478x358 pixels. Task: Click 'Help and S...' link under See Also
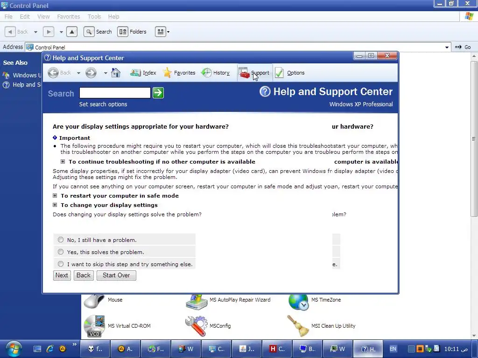point(22,85)
